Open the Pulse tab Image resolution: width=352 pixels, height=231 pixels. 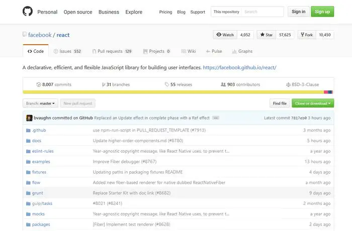click(x=214, y=51)
